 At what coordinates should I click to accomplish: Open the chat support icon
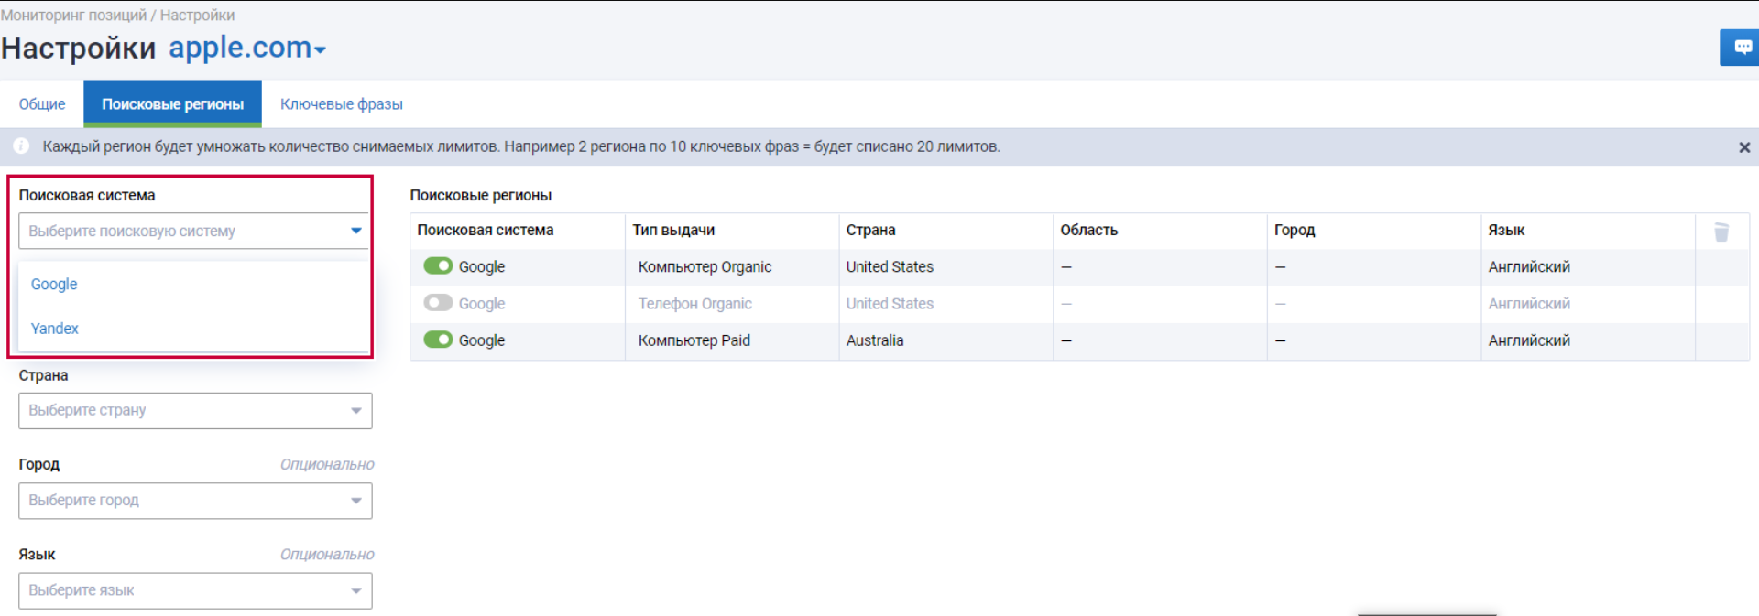point(1742,48)
